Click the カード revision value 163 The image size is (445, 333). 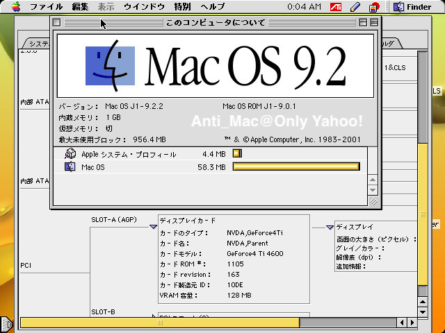click(x=234, y=275)
